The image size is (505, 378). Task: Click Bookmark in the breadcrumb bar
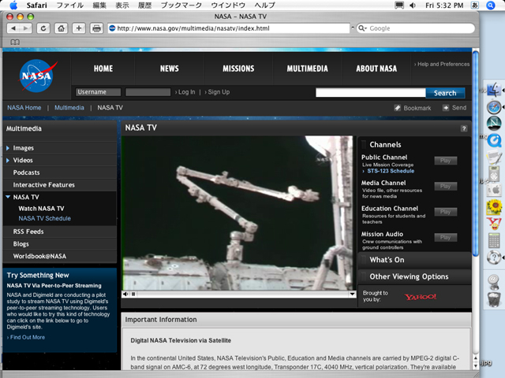coord(413,108)
